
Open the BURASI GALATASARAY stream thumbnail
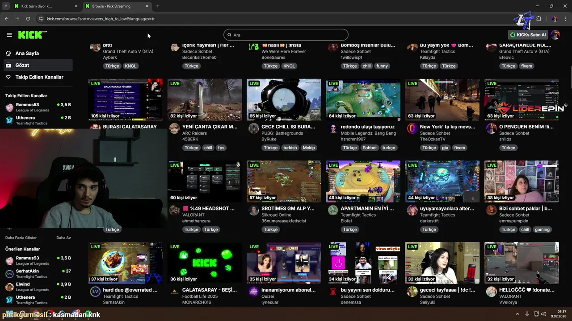[125, 100]
